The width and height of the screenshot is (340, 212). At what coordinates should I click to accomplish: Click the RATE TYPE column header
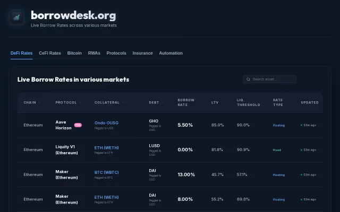click(x=278, y=102)
